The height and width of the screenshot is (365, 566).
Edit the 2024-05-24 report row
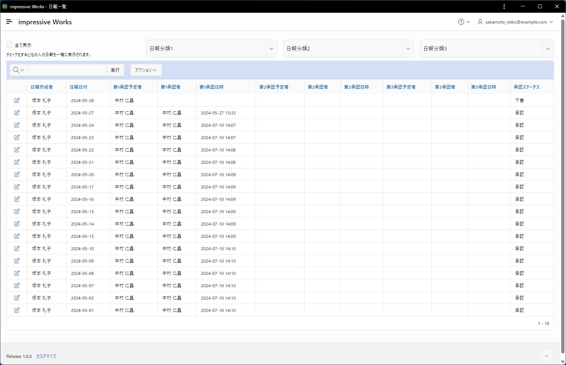17,125
